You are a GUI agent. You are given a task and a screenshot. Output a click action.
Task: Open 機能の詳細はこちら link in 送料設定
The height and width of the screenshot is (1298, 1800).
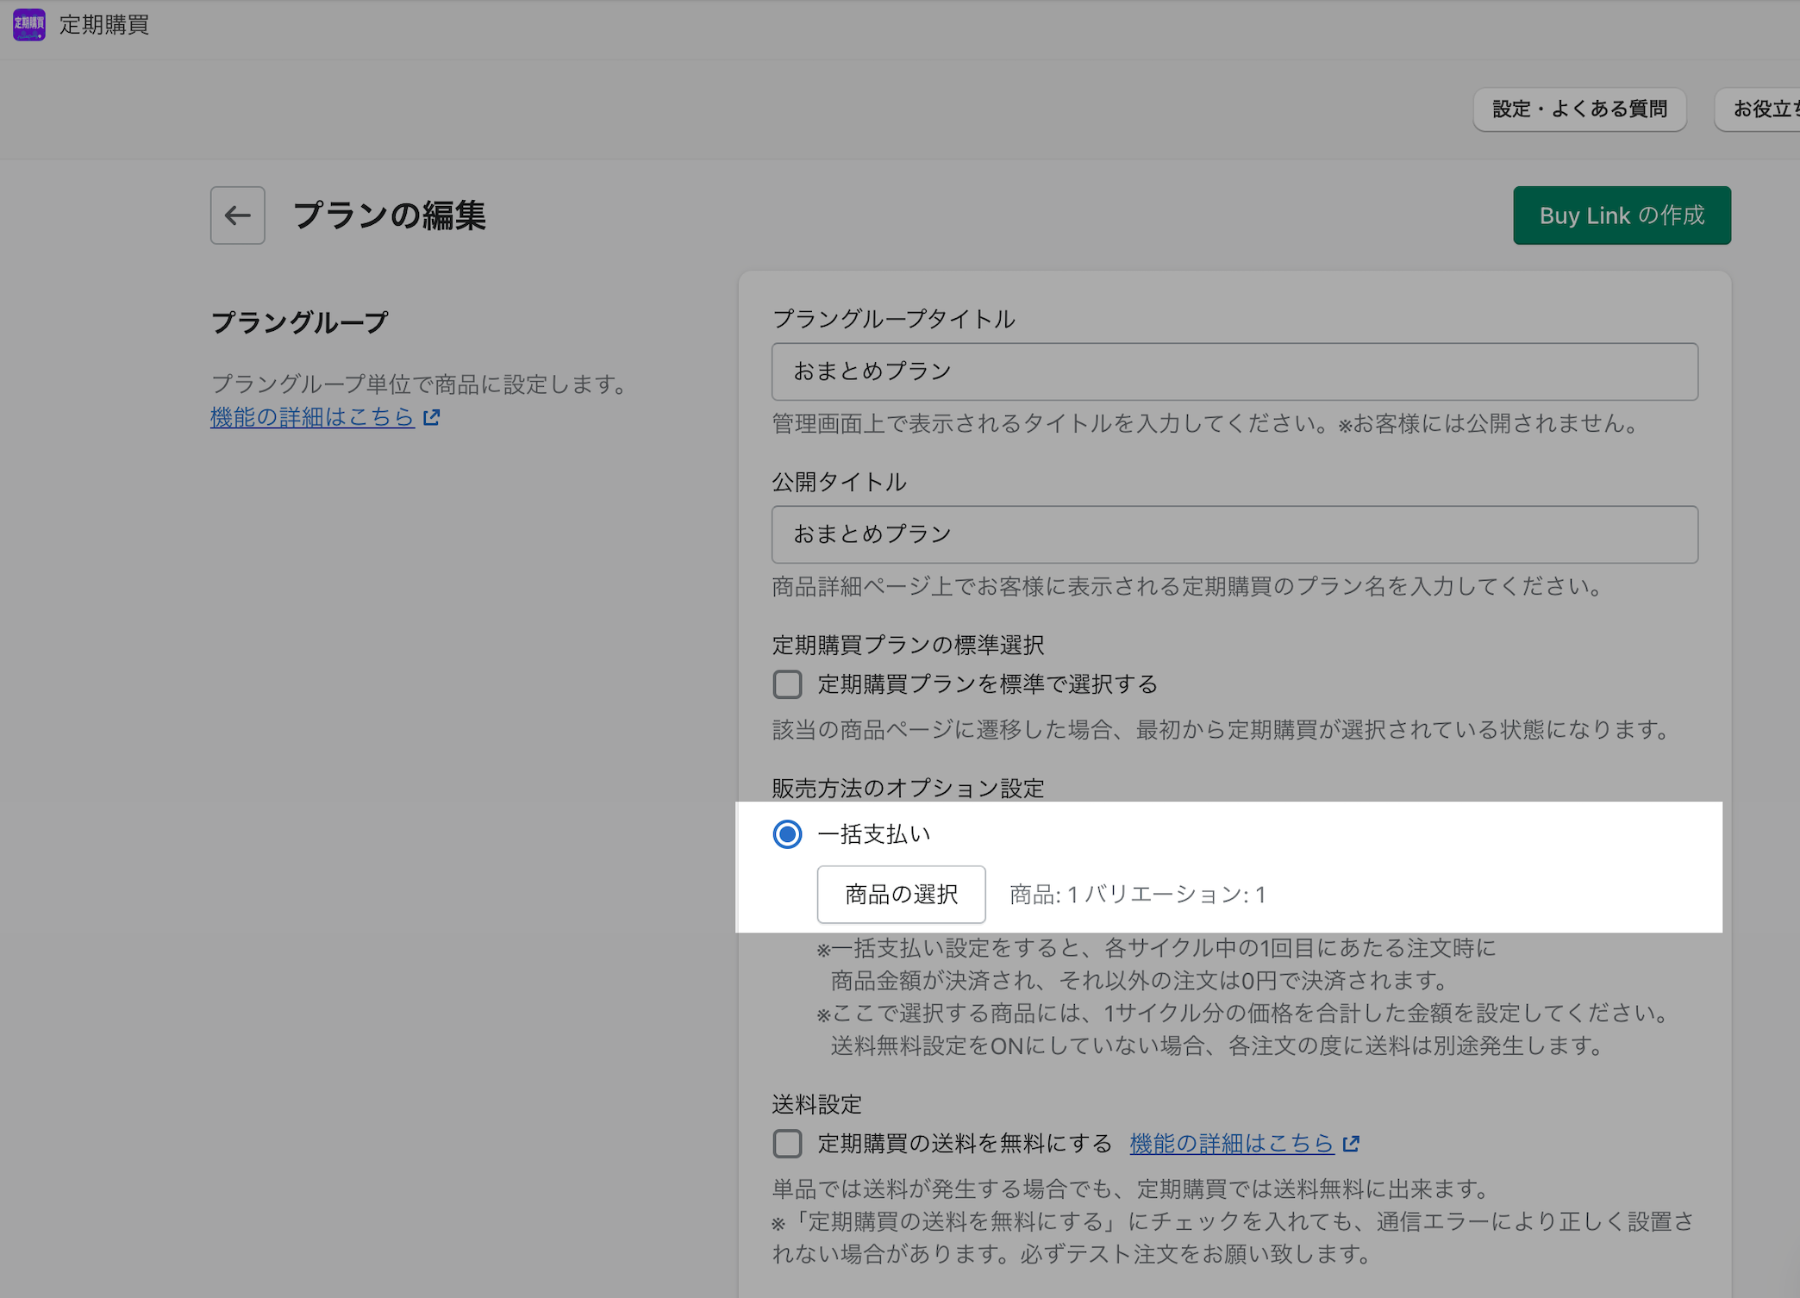(1231, 1144)
